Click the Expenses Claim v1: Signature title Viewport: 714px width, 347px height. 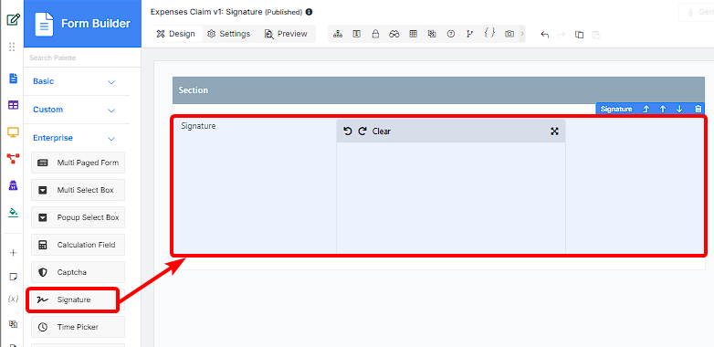point(206,12)
